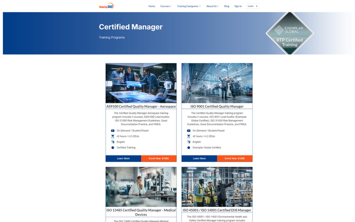Viewport: 355px width, 222px height.
Task: Click the 'Certified Manager' page heading
Action: (131, 27)
